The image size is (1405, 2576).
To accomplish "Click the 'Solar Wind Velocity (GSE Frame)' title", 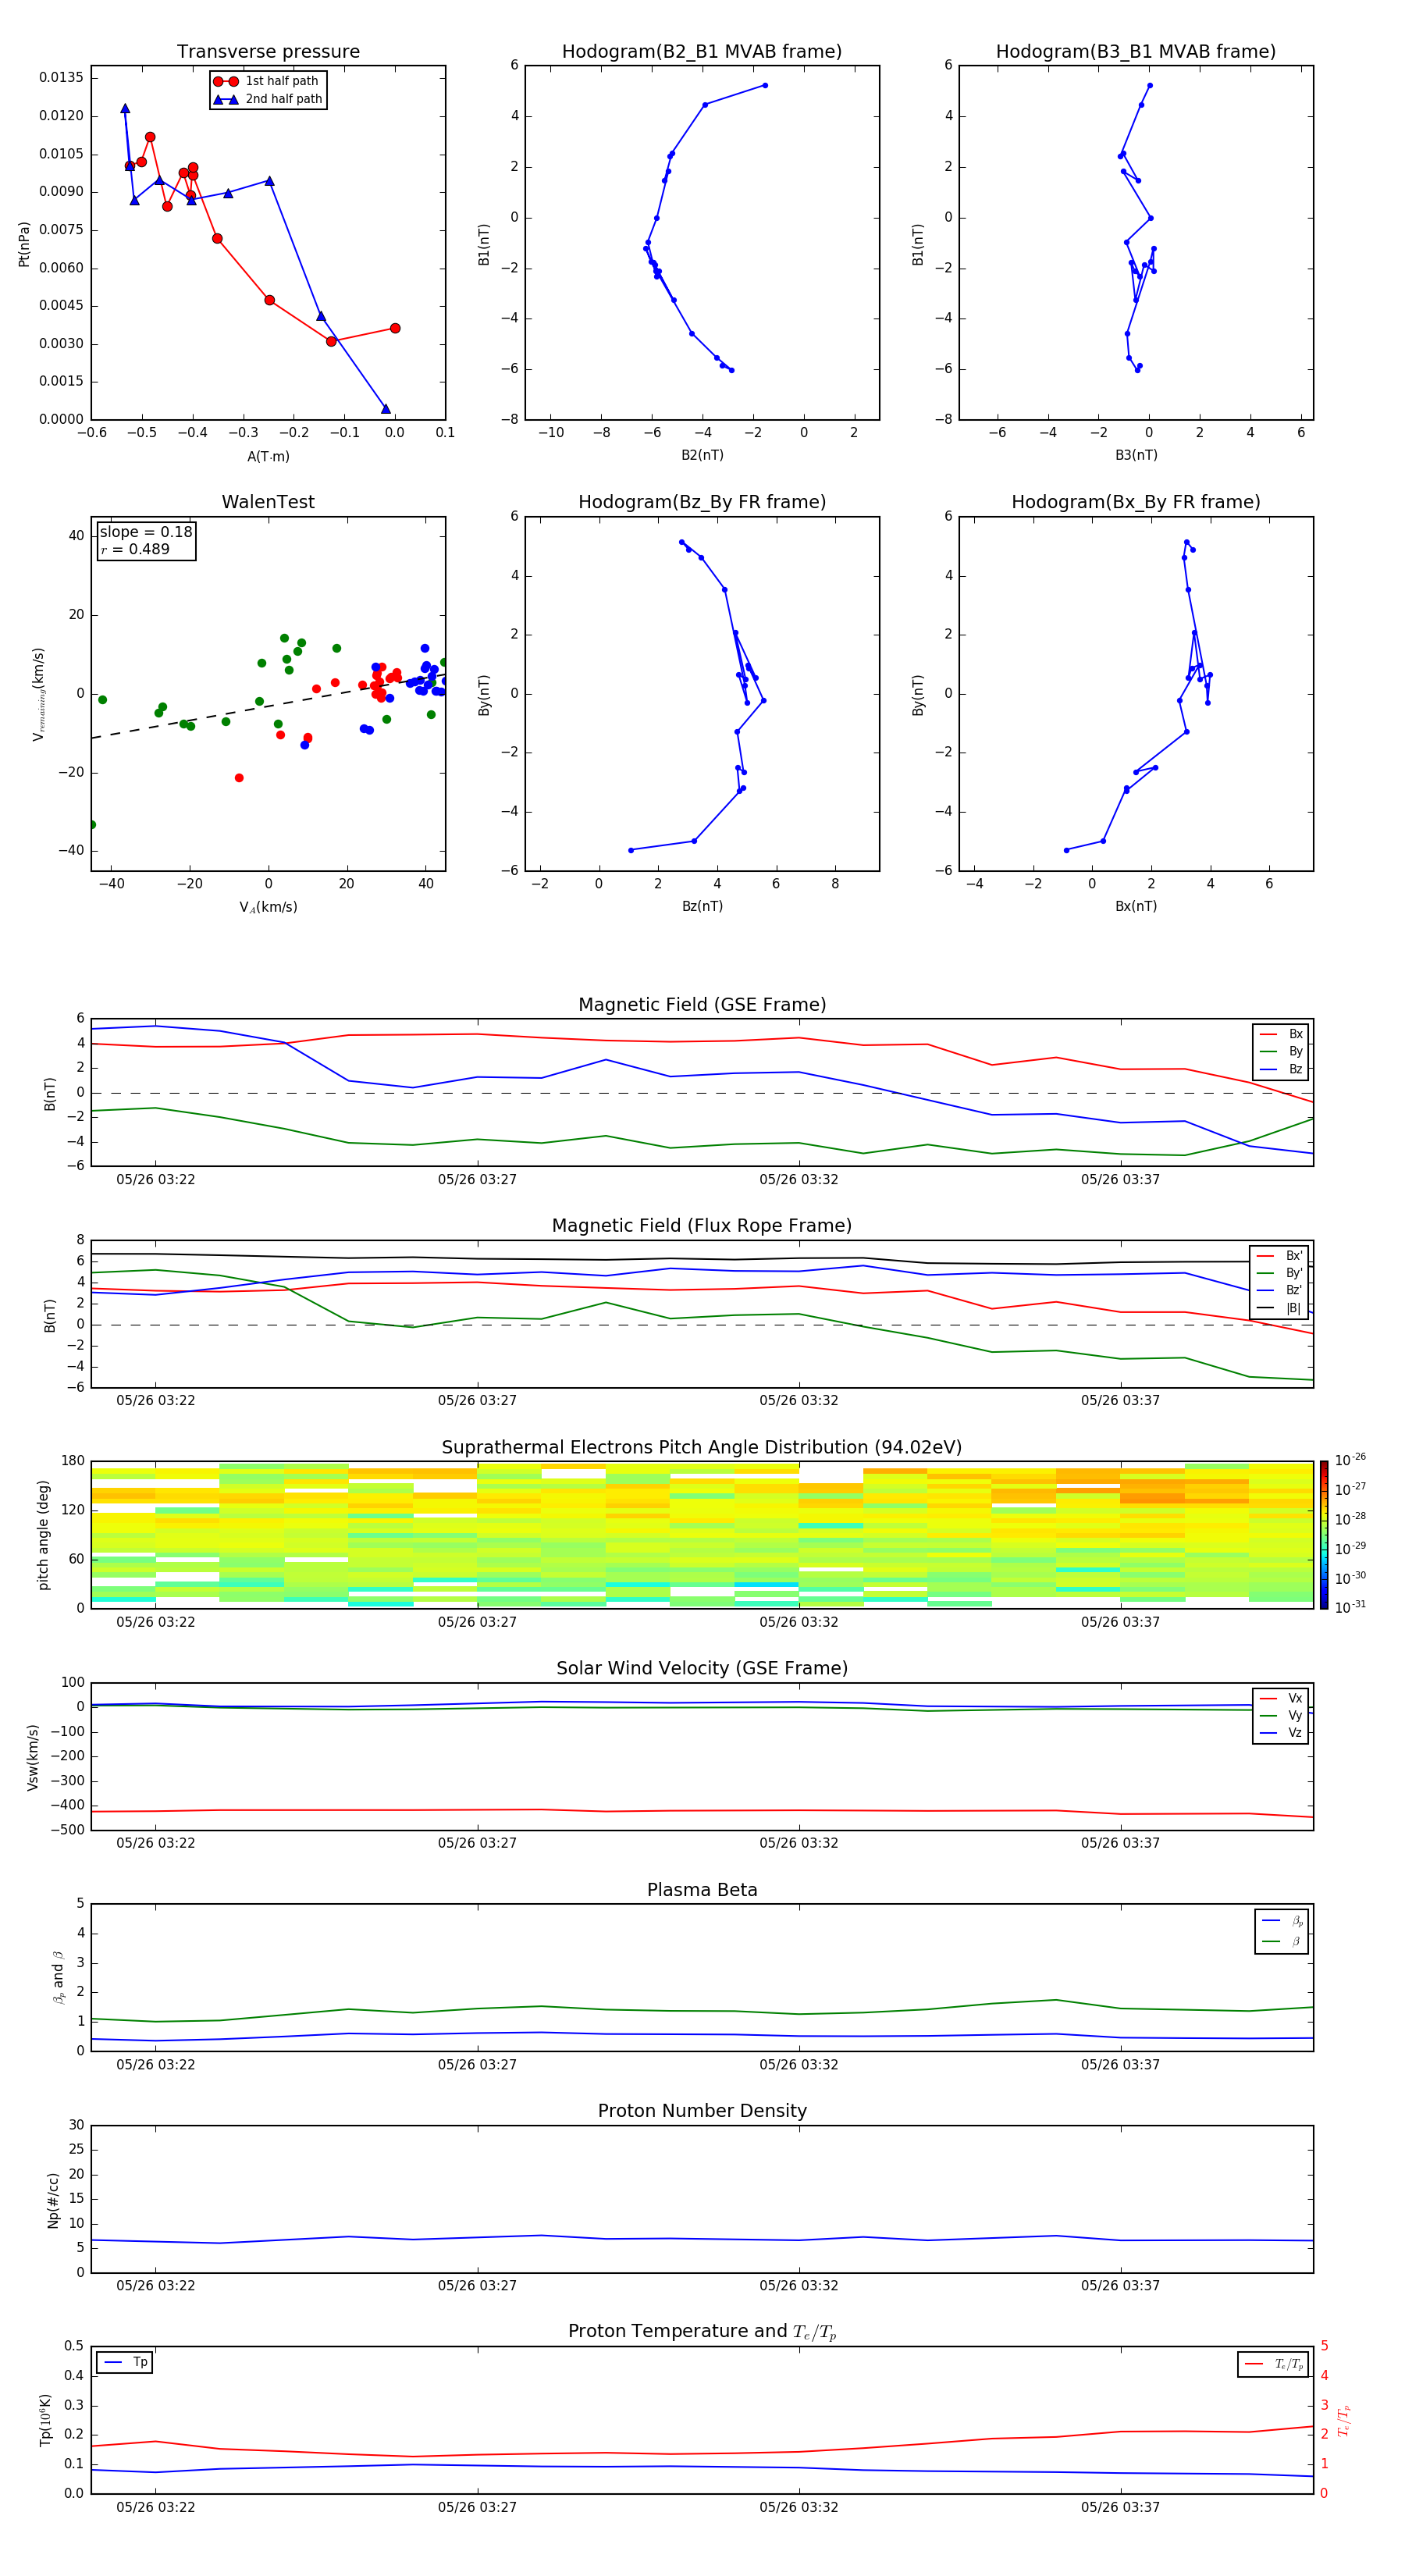I will pyautogui.click(x=702, y=1668).
